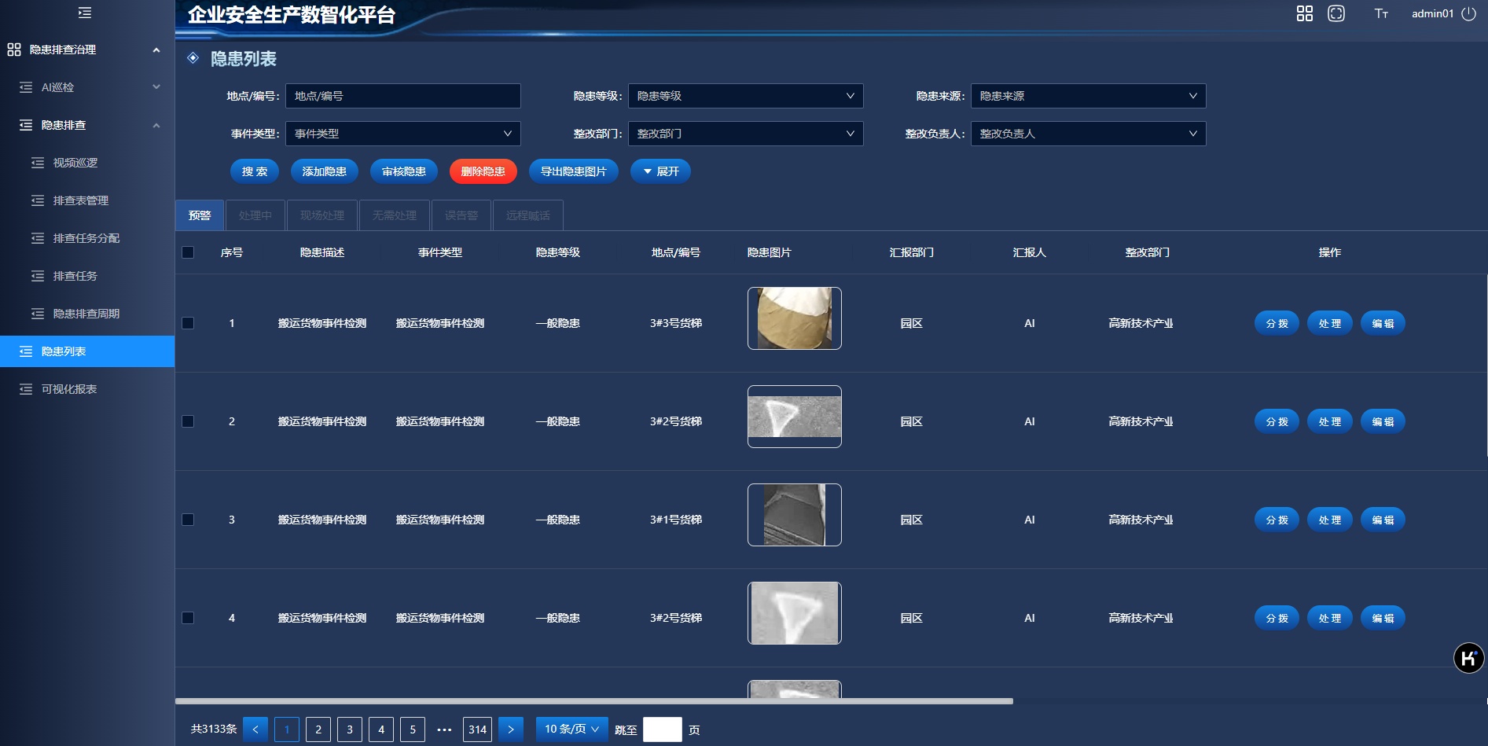Open the grid apps icon in header
Screen dimensions: 1488x746
coord(1304,13)
